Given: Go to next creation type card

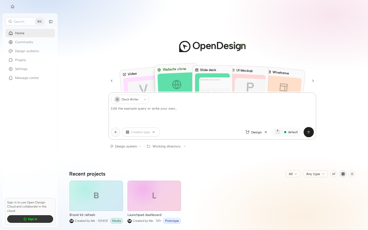Looking at the screenshot, I should (x=313, y=81).
